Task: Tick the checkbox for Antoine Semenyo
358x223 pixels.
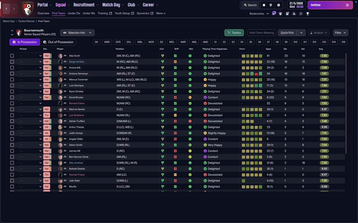Action: [x=12, y=74]
